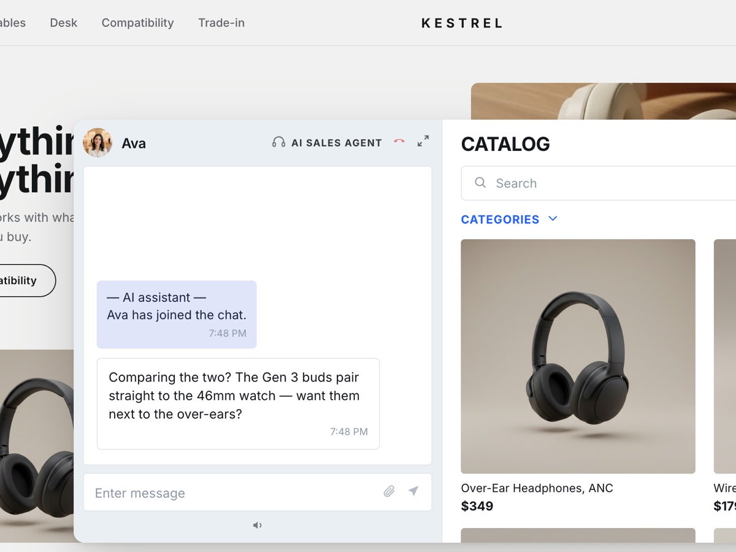
Task: Expand the CATEGORIES dropdown
Action: tap(510, 219)
